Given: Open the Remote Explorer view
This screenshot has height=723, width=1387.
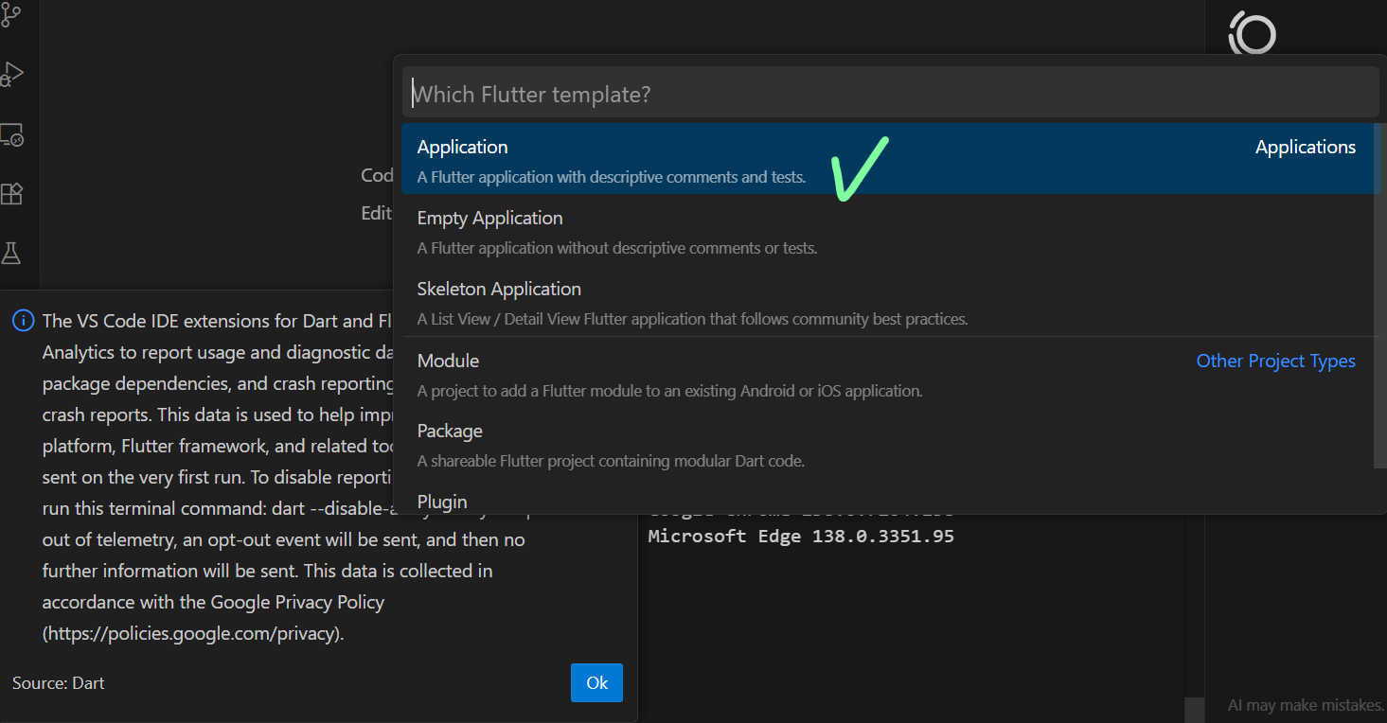Looking at the screenshot, I should (x=11, y=134).
